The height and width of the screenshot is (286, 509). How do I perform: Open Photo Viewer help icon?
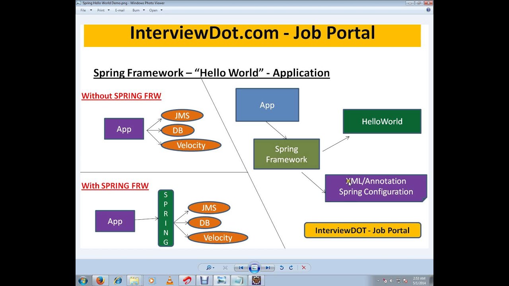pos(428,10)
